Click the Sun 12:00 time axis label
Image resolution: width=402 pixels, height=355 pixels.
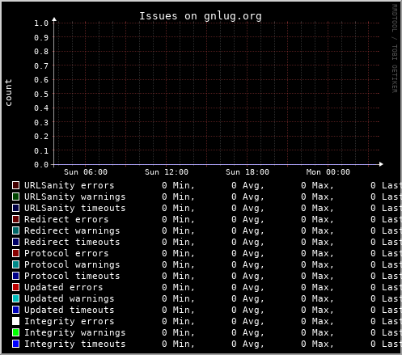(x=167, y=172)
